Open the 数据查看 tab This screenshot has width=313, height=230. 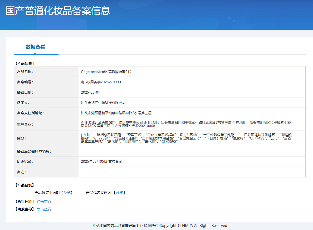click(x=35, y=47)
